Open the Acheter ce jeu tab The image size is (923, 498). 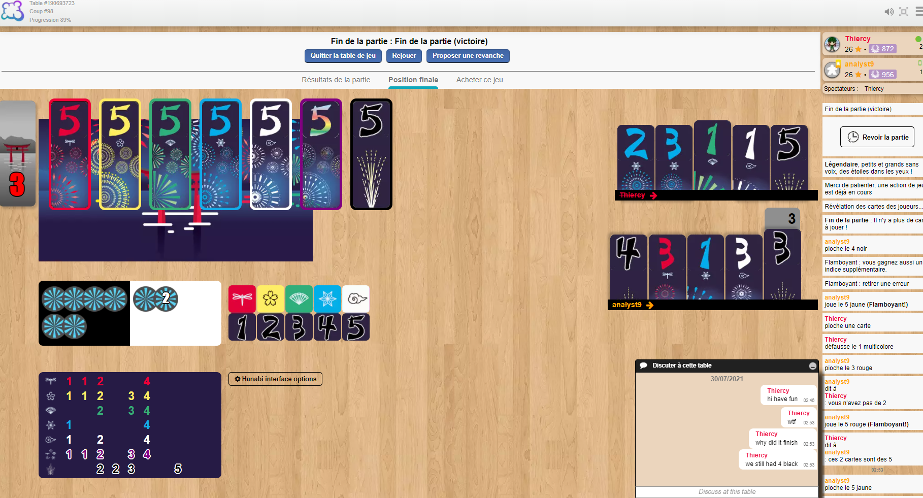[480, 80]
